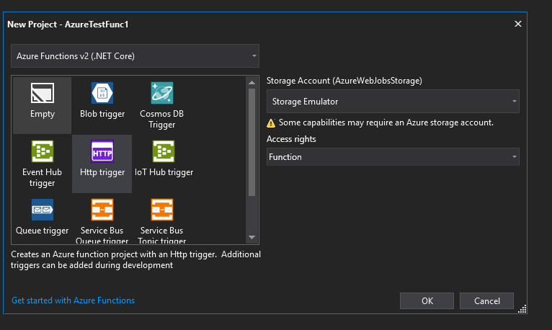Viewport: 552px width, 330px height.
Task: Click the OK button
Action: (427, 300)
